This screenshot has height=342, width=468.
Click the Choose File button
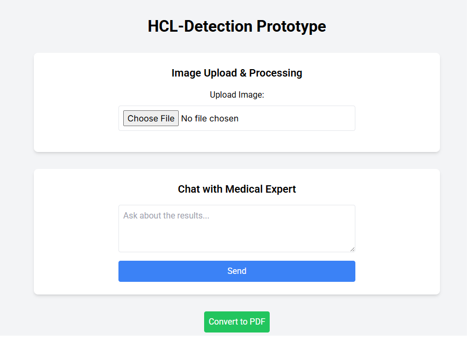[151, 118]
